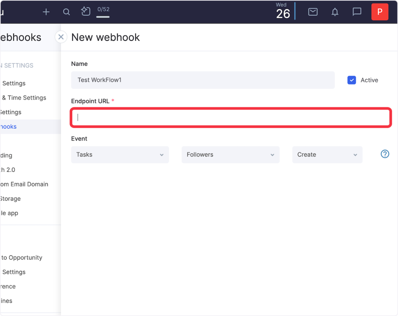Select the Webhooks sidebar item
This screenshot has width=398, height=316.
9,127
